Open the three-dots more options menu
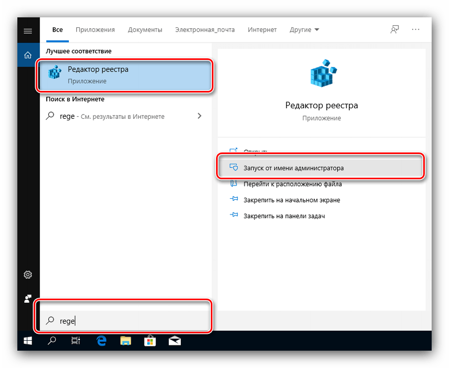Image resolution: width=449 pixels, height=368 pixels. click(416, 30)
